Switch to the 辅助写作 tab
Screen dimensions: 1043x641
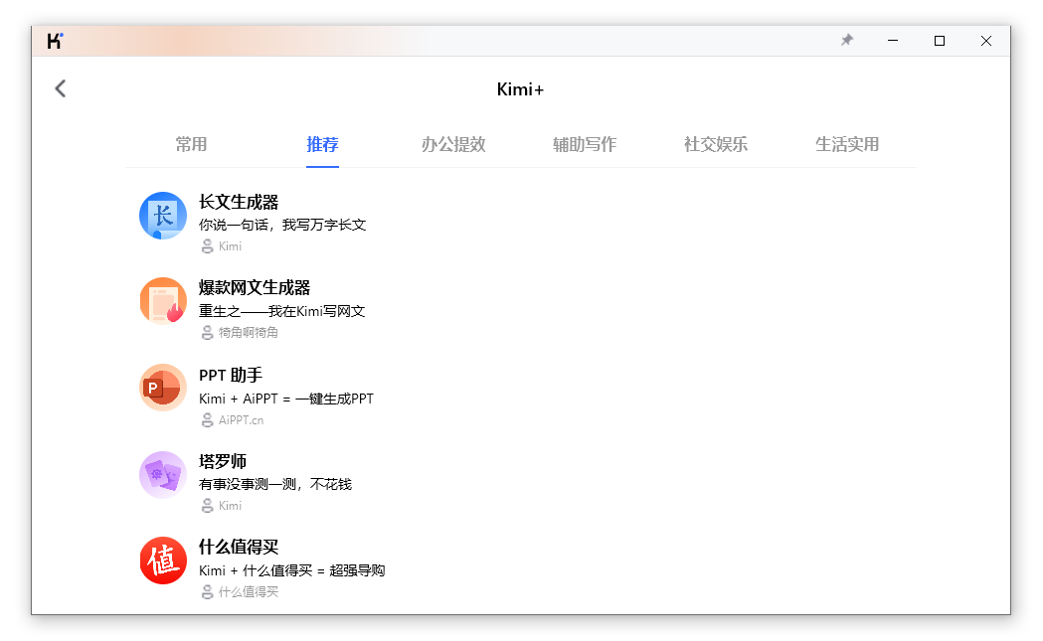coord(585,144)
